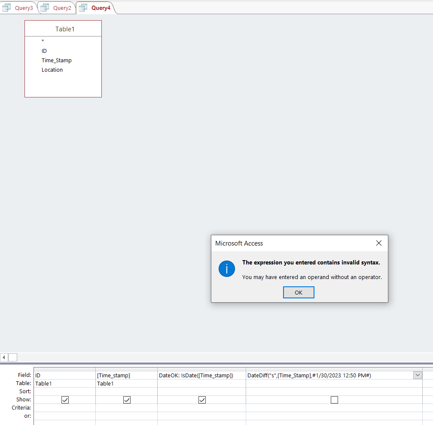Open the DateDiff field dropdown arrow

click(418, 375)
